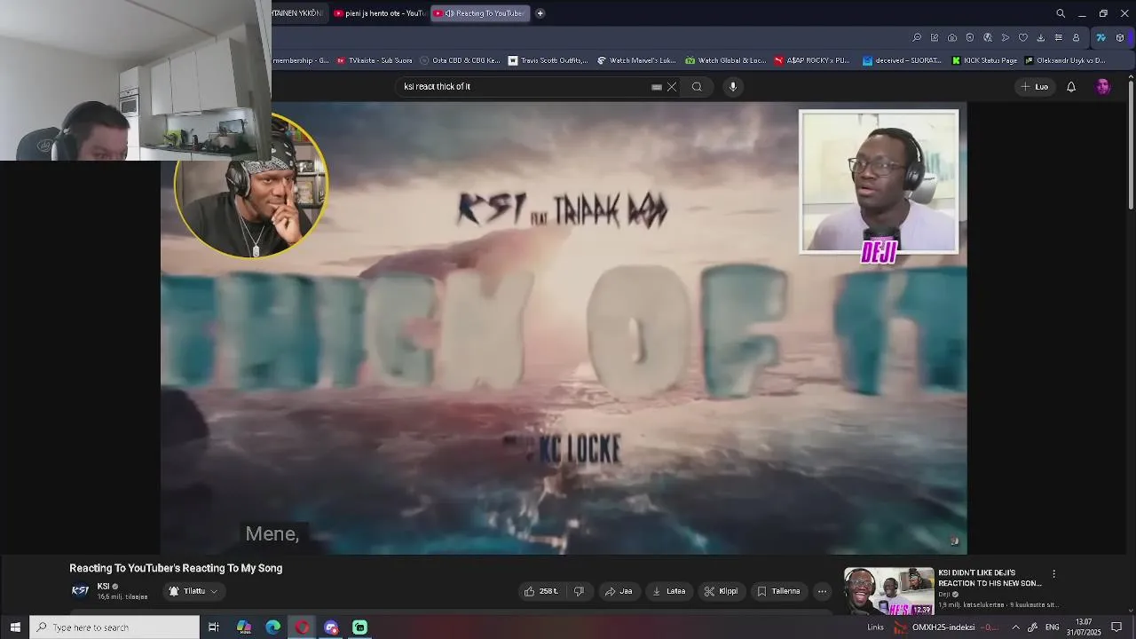Image resolution: width=1136 pixels, height=639 pixels.
Task: Open the ad blocker shield icon
Action: pyautogui.click(x=970, y=38)
